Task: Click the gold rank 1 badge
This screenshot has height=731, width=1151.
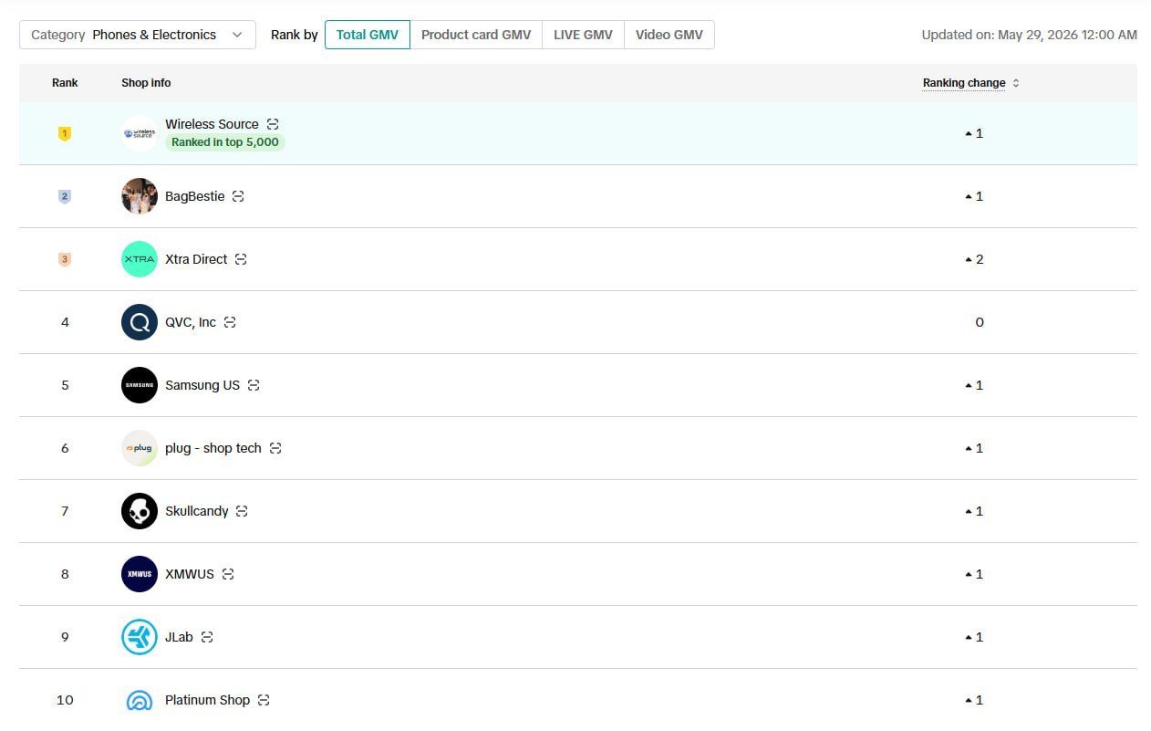Action: point(65,133)
